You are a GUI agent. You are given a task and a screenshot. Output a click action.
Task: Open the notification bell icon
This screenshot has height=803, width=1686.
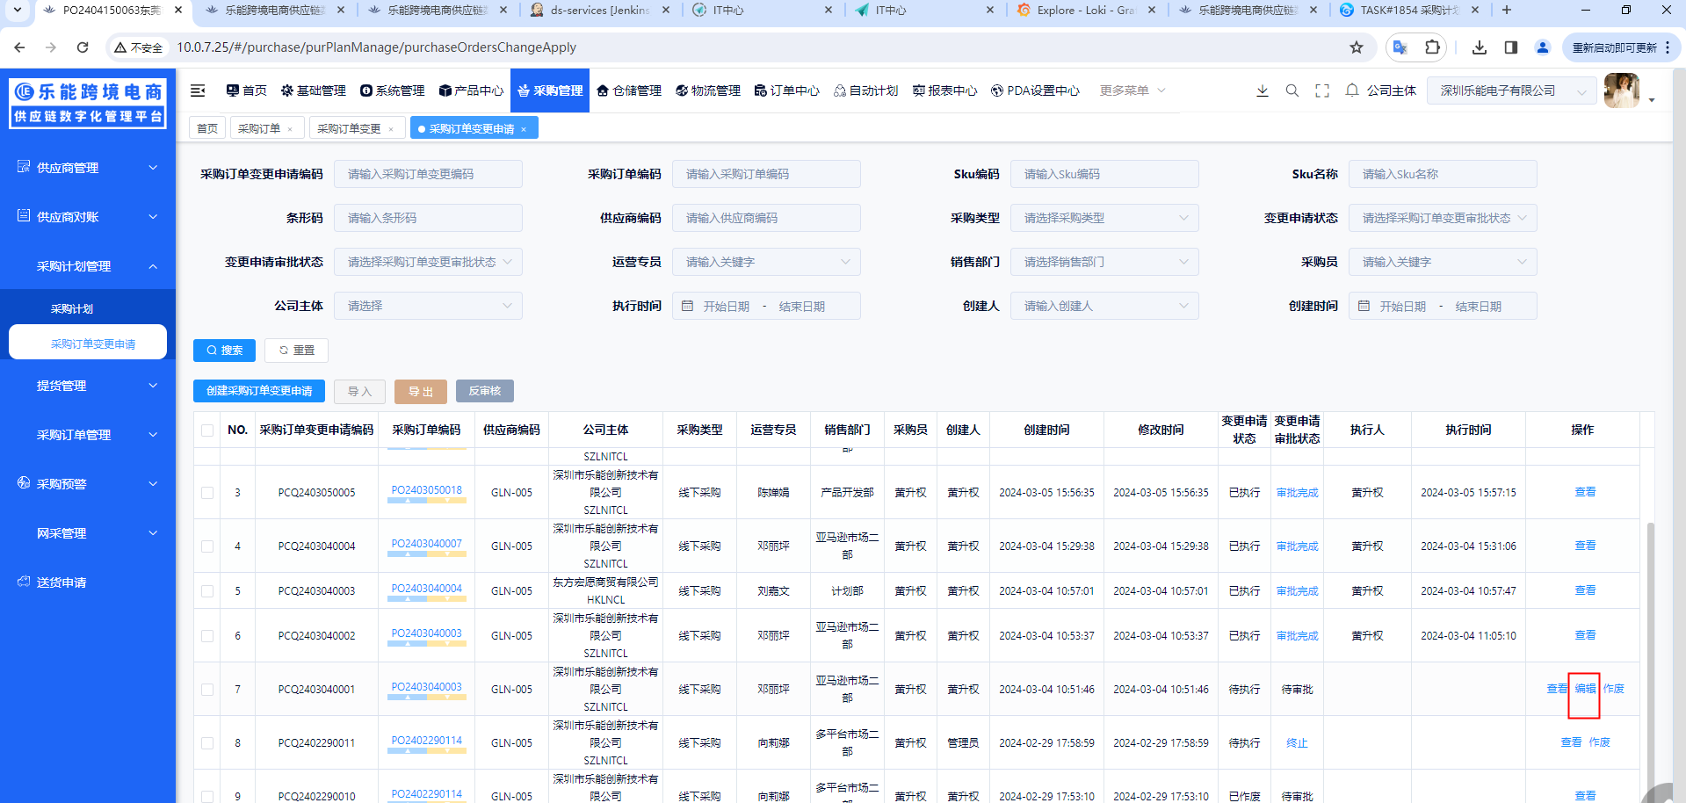coord(1351,90)
